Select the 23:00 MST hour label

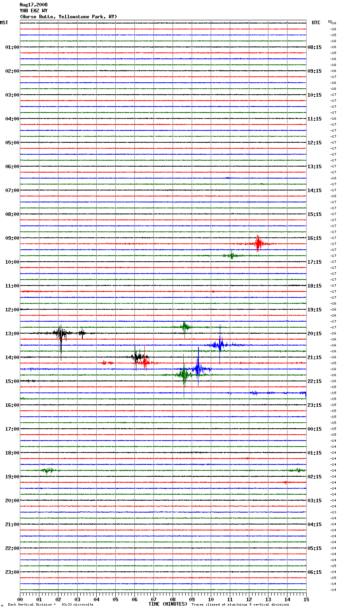pos(12,572)
